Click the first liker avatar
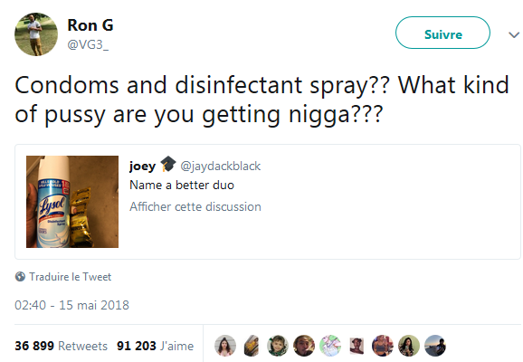Image resolution: width=523 pixels, height=362 pixels. pos(225,346)
